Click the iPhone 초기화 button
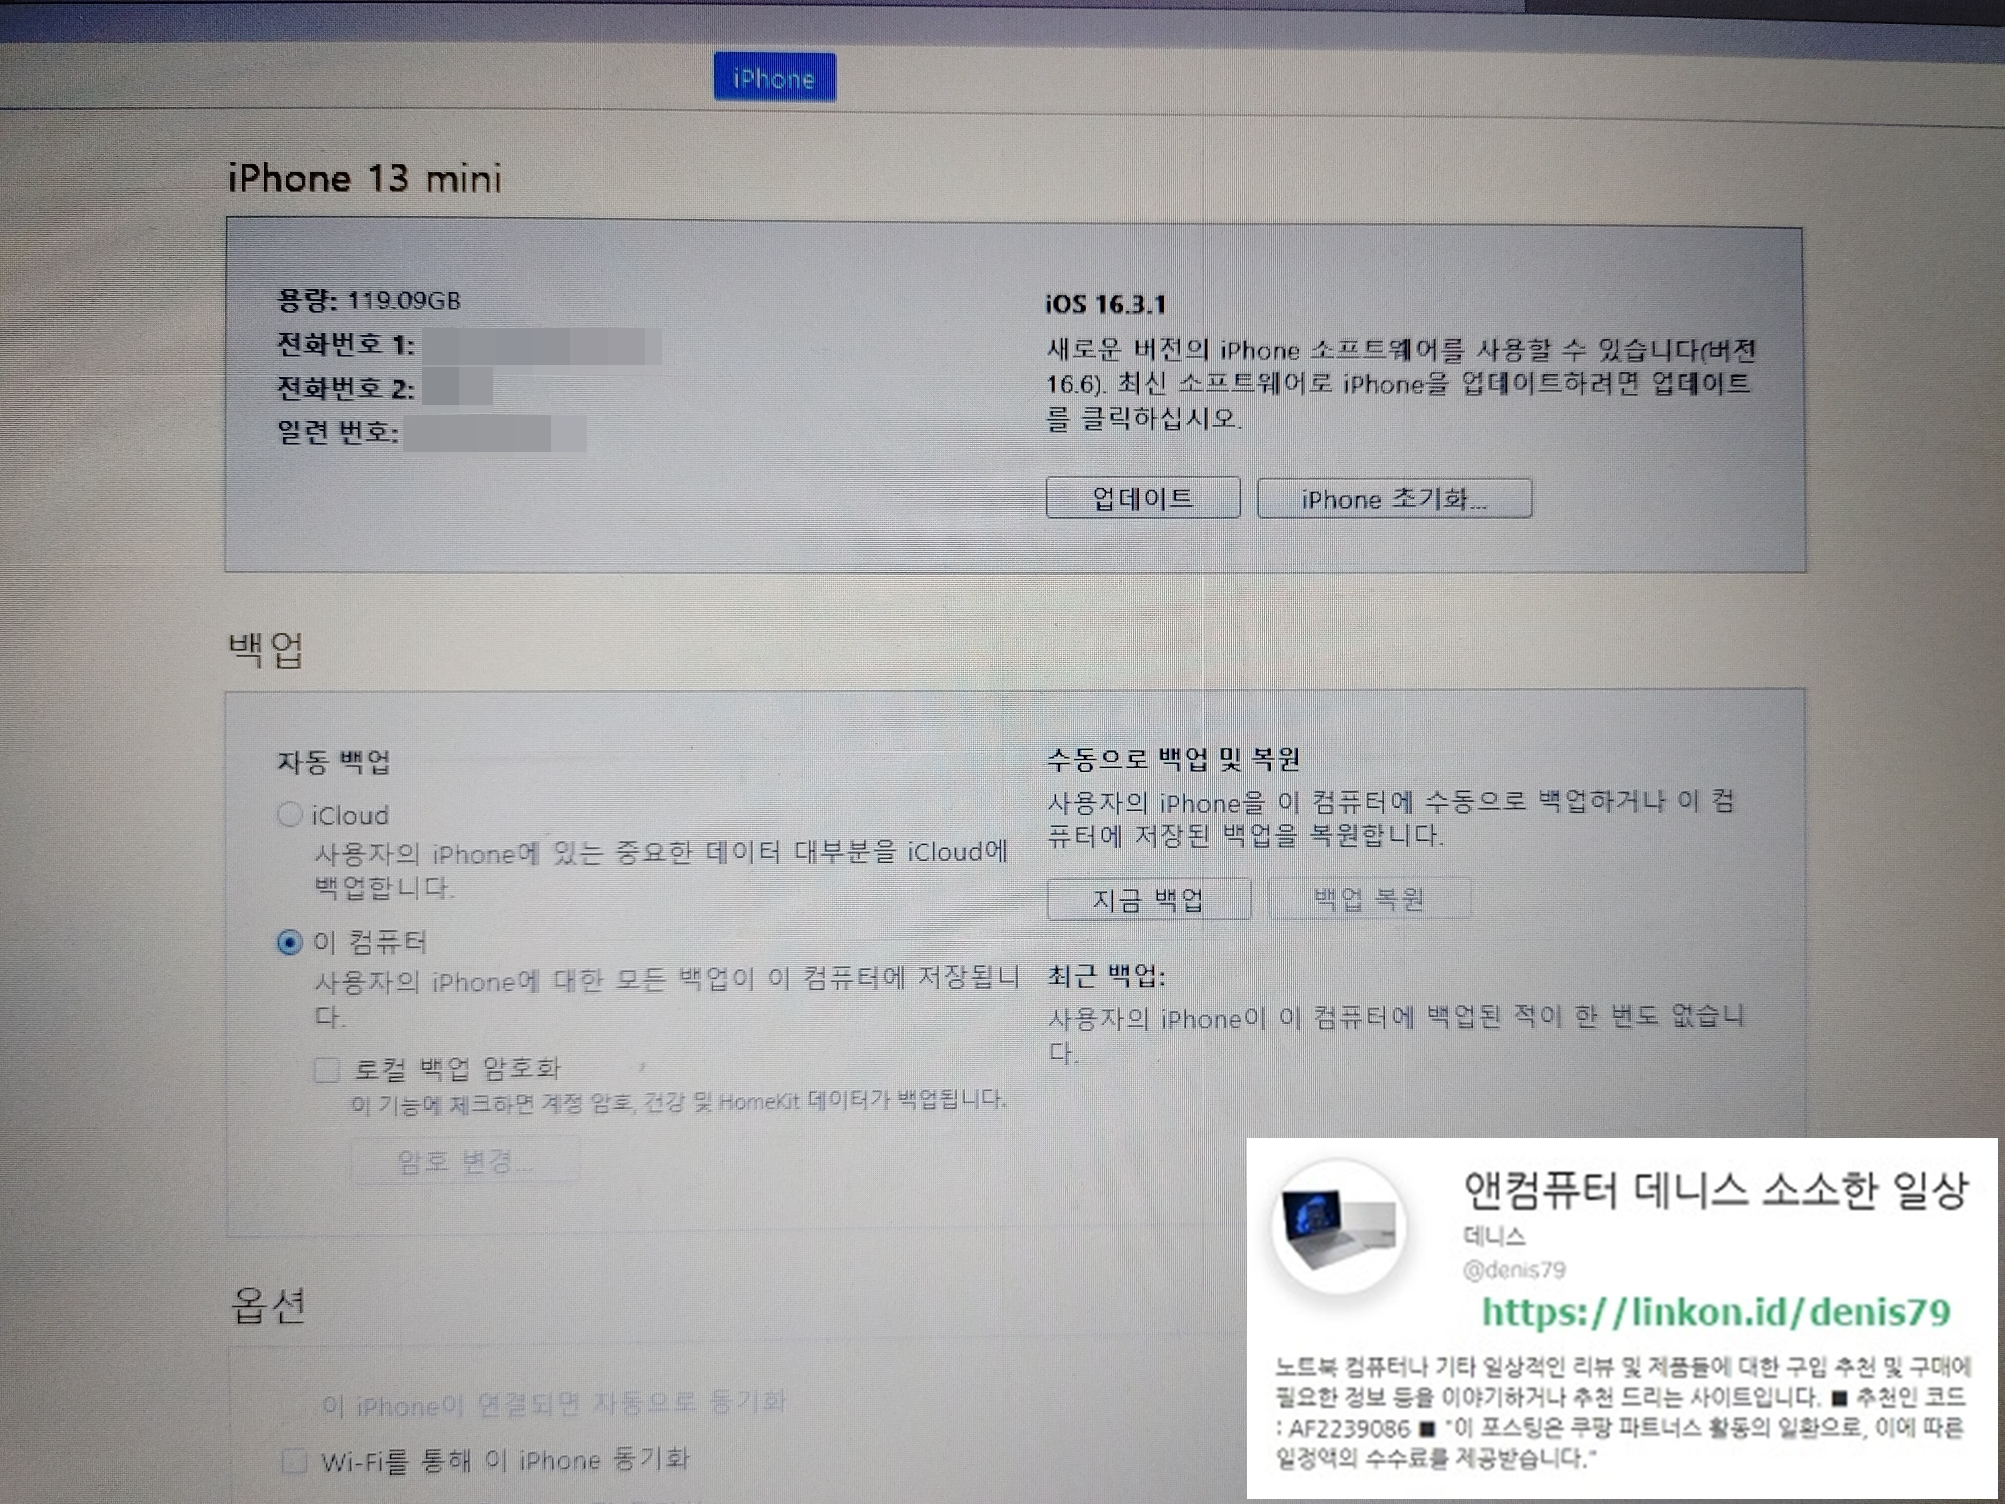This screenshot has height=1504, width=2005. coord(1394,499)
